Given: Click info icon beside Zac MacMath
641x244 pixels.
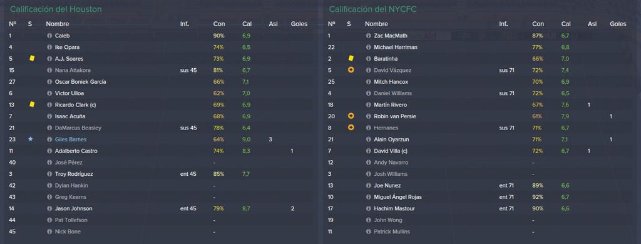Looking at the screenshot, I should pos(369,36).
